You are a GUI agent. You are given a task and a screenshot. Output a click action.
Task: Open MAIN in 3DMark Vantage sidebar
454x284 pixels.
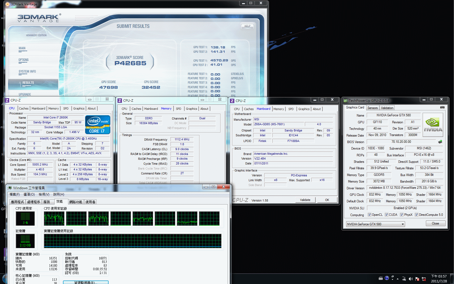22,48
